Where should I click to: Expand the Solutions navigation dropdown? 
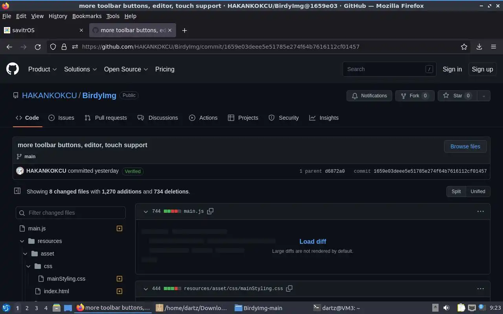tap(81, 69)
